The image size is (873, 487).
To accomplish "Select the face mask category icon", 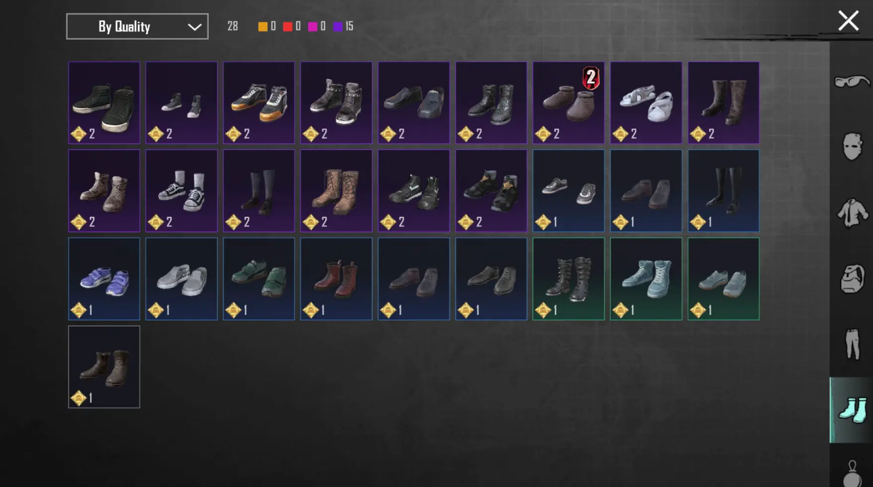I will click(852, 146).
